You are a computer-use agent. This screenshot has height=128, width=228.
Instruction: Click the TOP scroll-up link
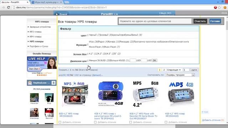pos(205,112)
